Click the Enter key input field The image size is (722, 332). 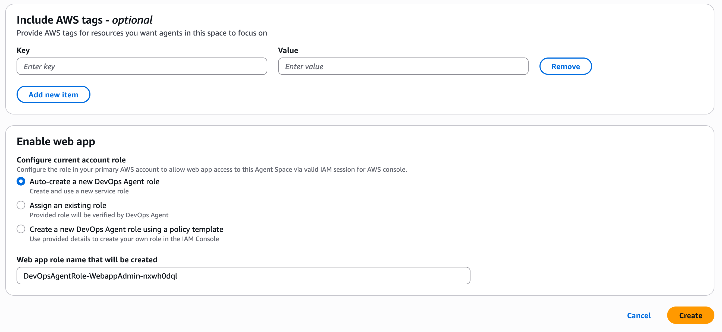point(142,66)
